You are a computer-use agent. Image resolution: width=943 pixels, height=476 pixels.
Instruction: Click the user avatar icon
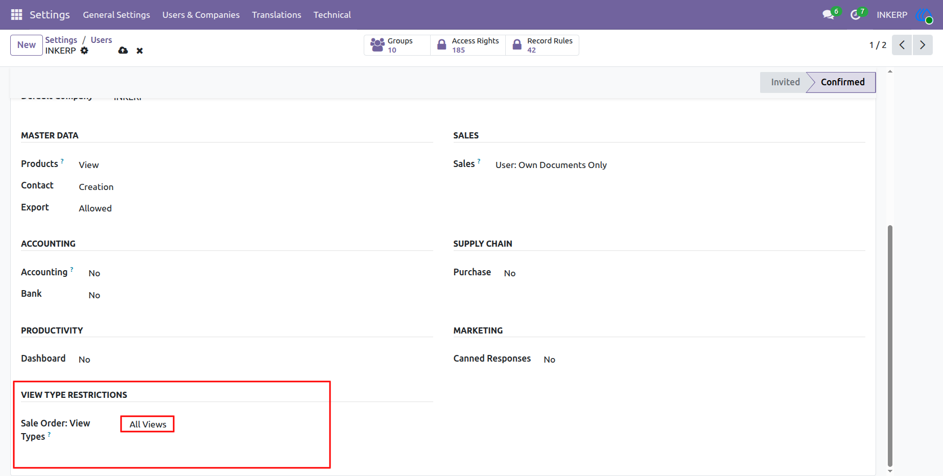(924, 15)
